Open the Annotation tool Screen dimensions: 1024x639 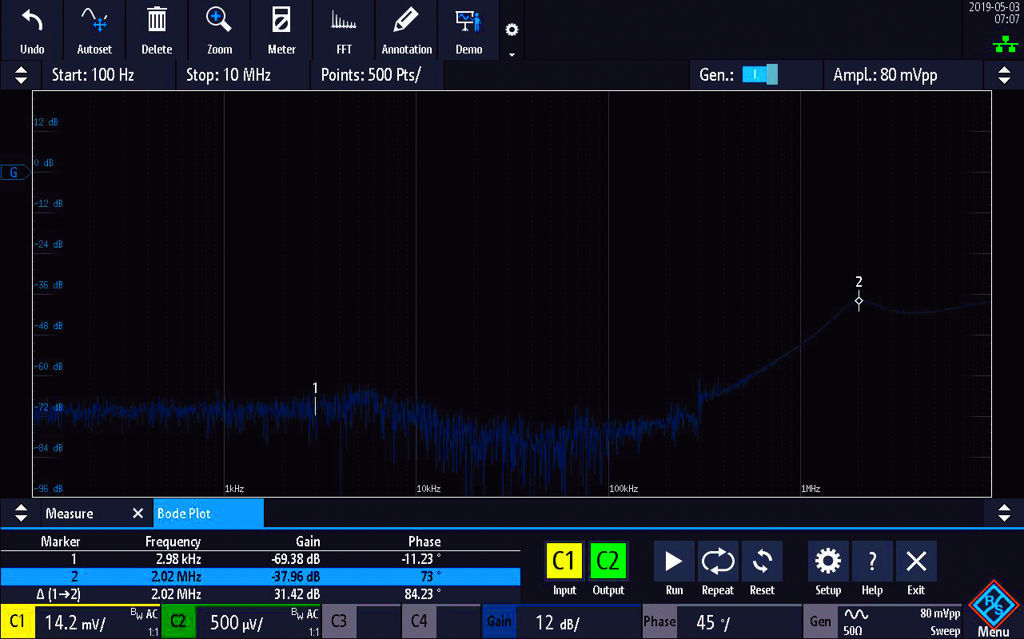(x=406, y=30)
